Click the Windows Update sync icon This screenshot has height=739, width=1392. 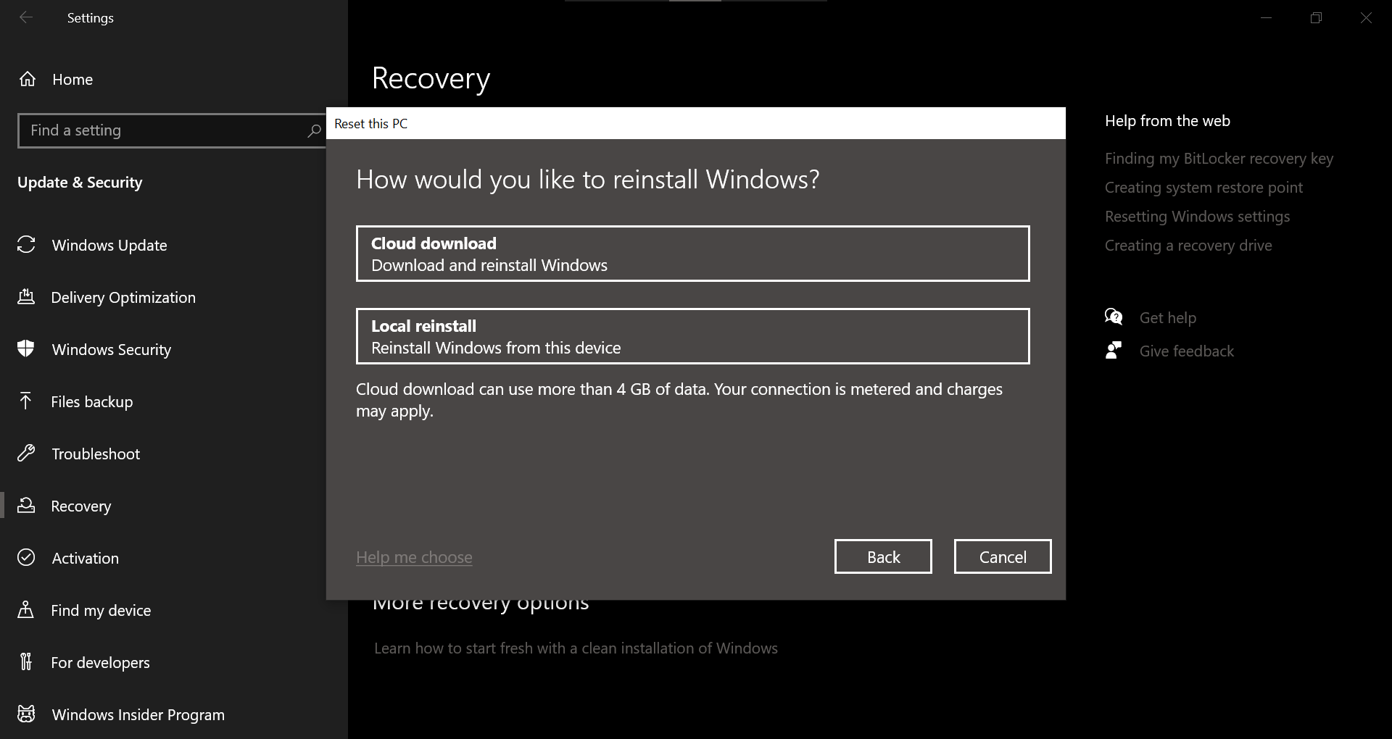point(26,245)
